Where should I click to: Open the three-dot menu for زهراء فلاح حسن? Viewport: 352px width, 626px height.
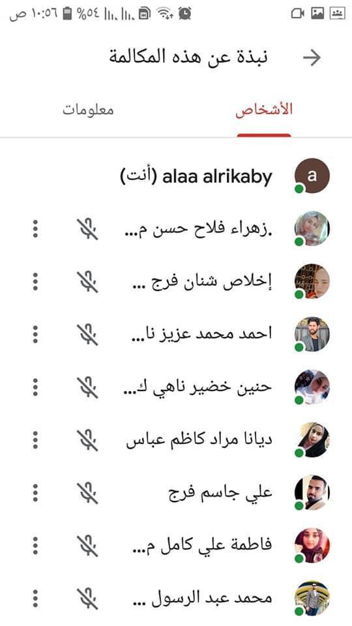(x=35, y=229)
